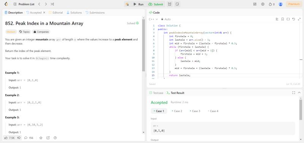Close the Accepted tab

coord(44,13)
